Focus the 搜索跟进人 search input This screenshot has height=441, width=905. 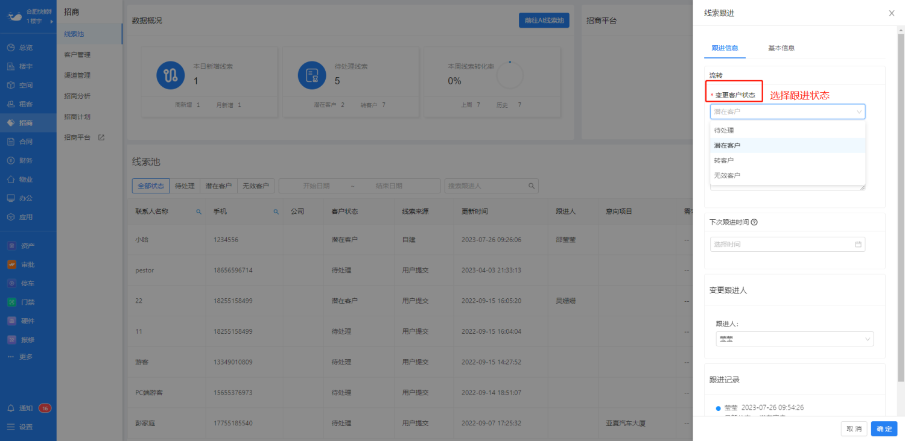[486, 186]
